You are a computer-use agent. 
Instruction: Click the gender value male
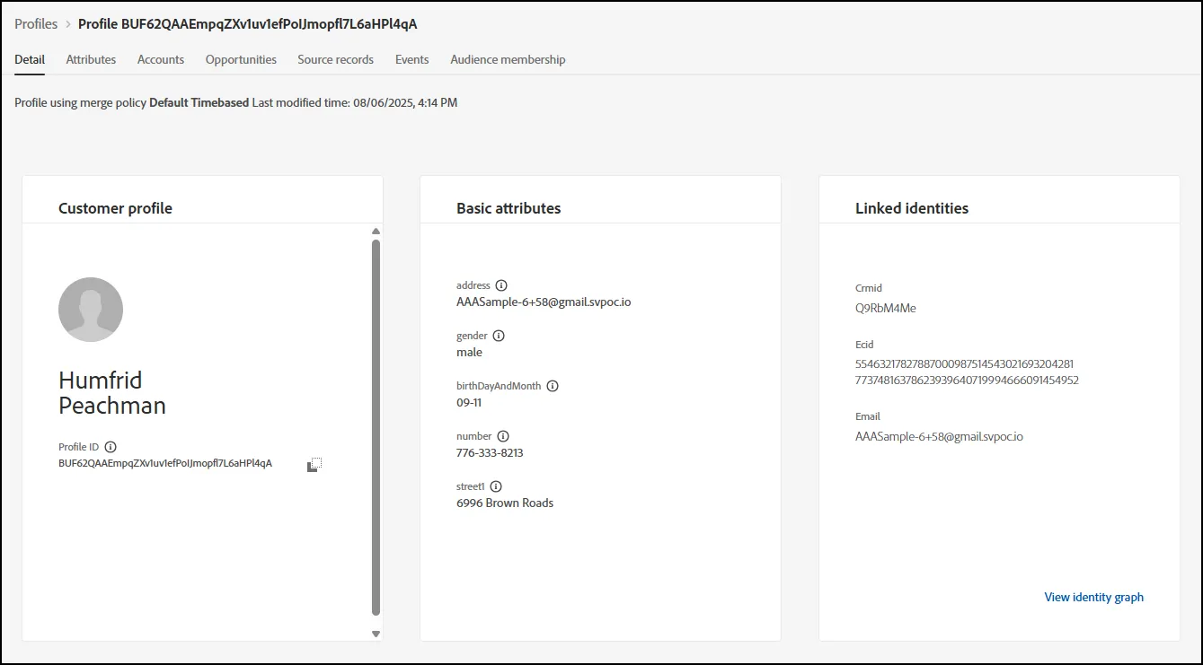pyautogui.click(x=469, y=352)
